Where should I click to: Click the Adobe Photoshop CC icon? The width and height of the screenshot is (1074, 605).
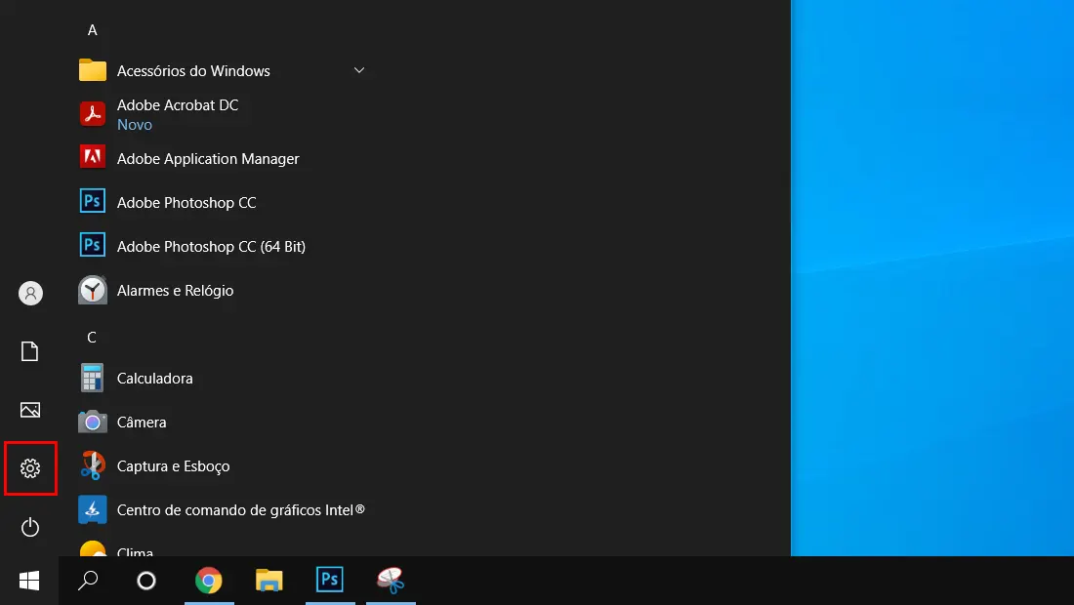coord(93,202)
